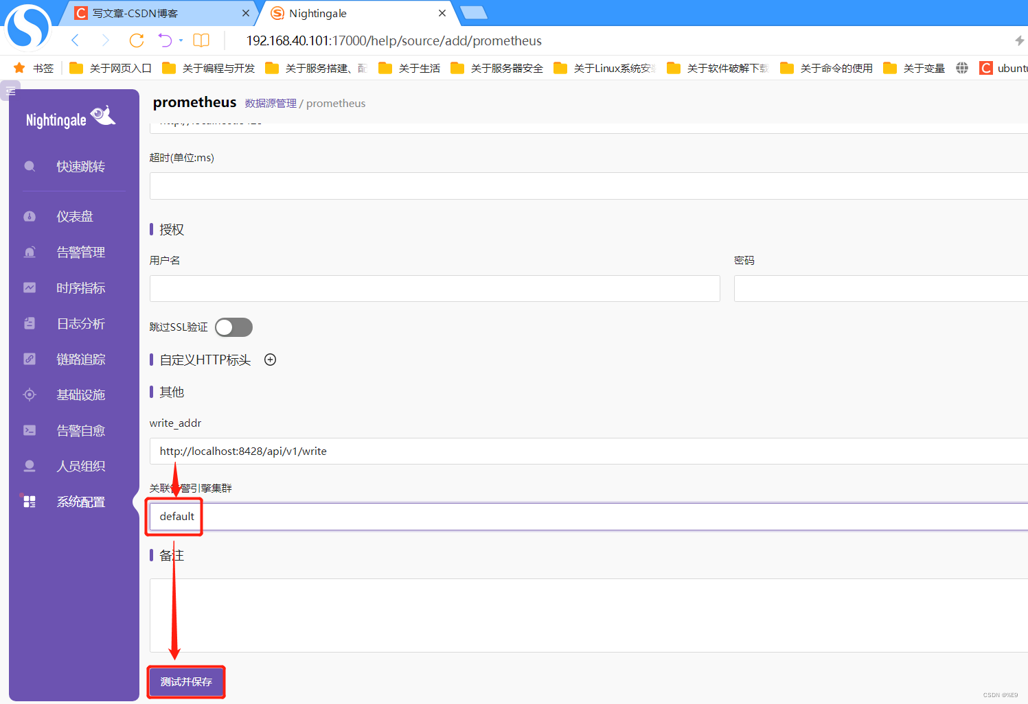
Task: Click the log analysis icon
Action: pos(30,323)
